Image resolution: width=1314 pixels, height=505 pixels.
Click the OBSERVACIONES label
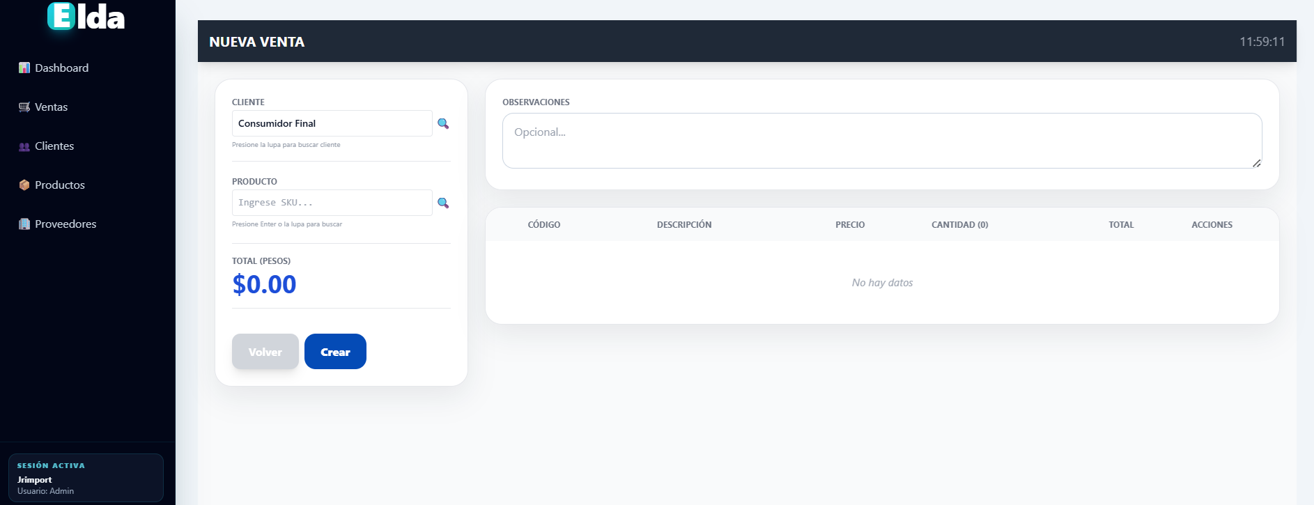click(536, 102)
